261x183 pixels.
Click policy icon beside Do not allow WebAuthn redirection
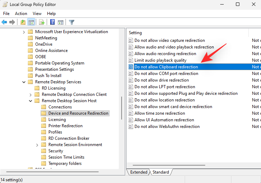[131, 127]
